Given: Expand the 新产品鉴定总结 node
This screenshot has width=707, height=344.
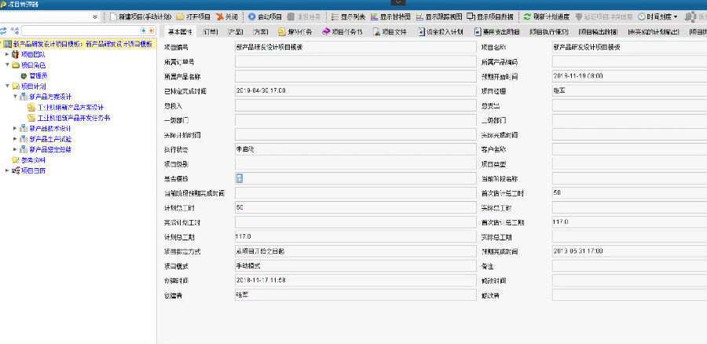Looking at the screenshot, I should [x=15, y=149].
